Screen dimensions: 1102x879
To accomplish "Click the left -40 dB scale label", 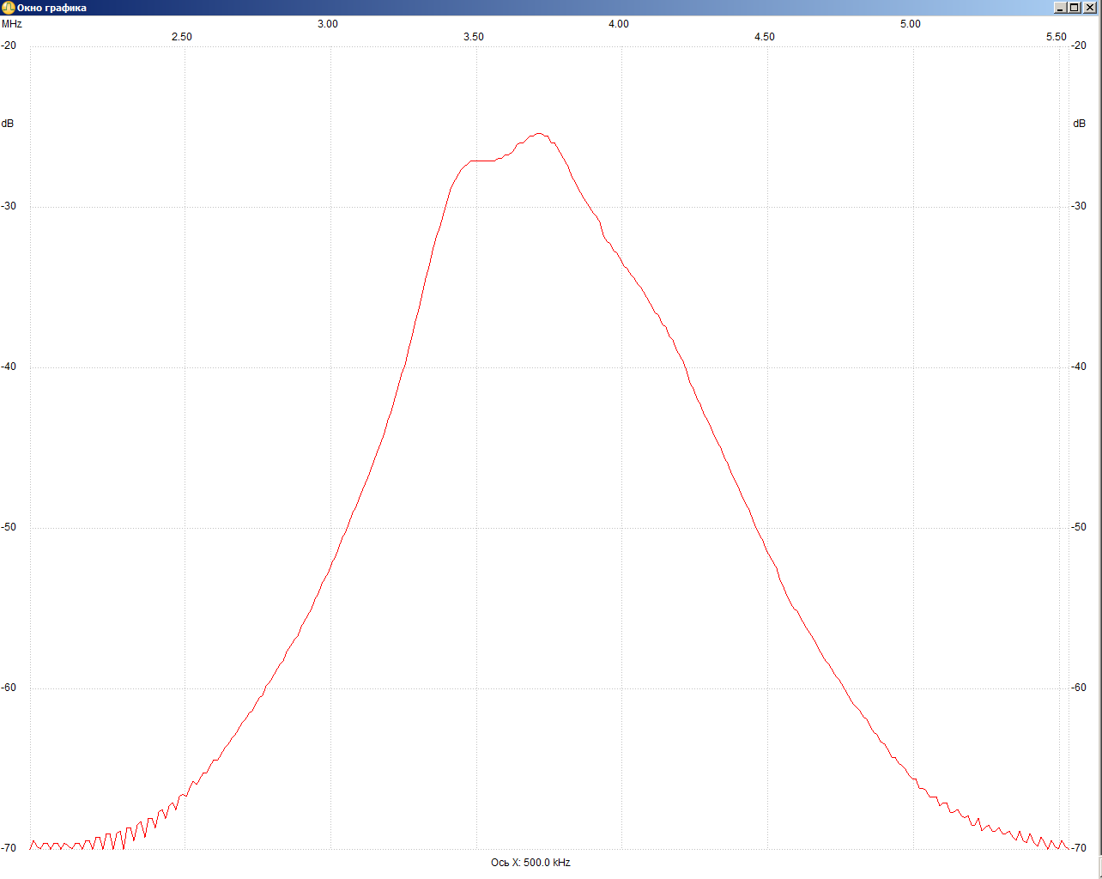I will (9, 367).
